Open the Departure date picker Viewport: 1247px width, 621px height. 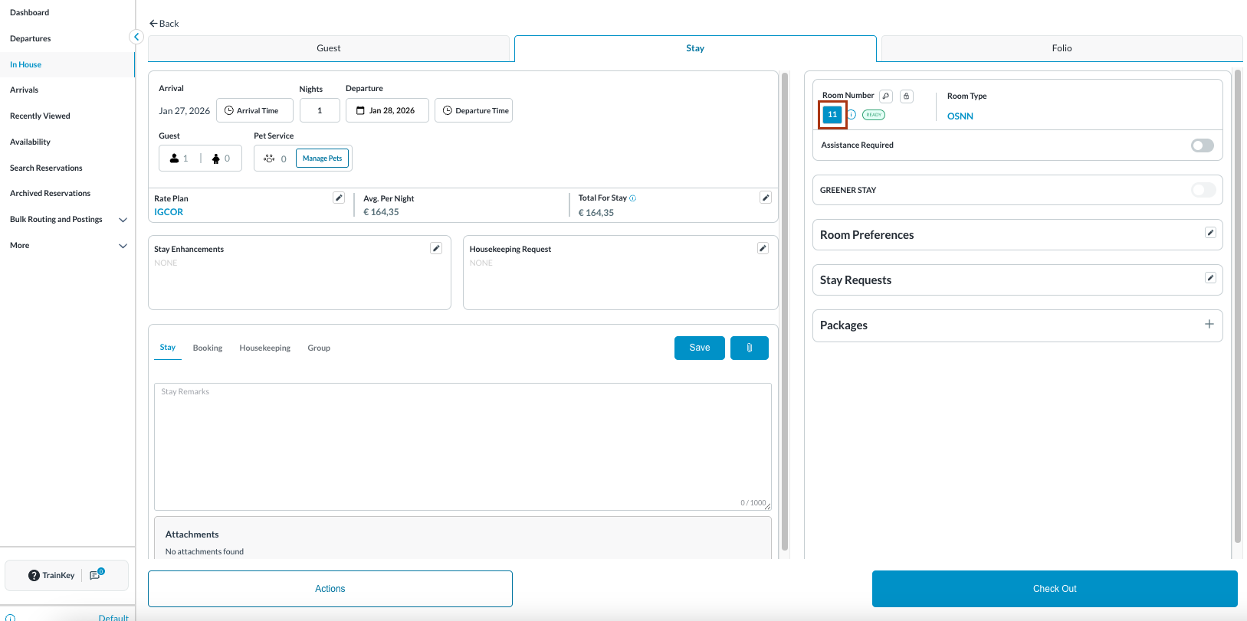(387, 110)
